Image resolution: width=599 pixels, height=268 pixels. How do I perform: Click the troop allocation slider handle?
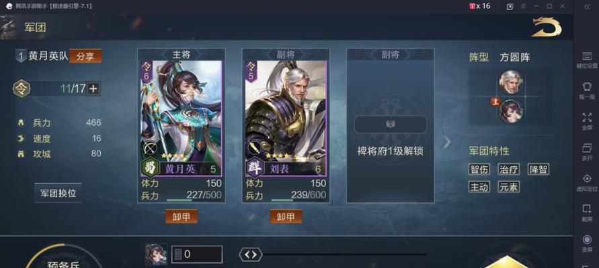[251, 255]
